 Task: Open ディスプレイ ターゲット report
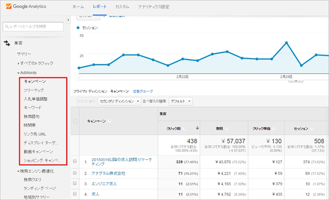point(41,143)
